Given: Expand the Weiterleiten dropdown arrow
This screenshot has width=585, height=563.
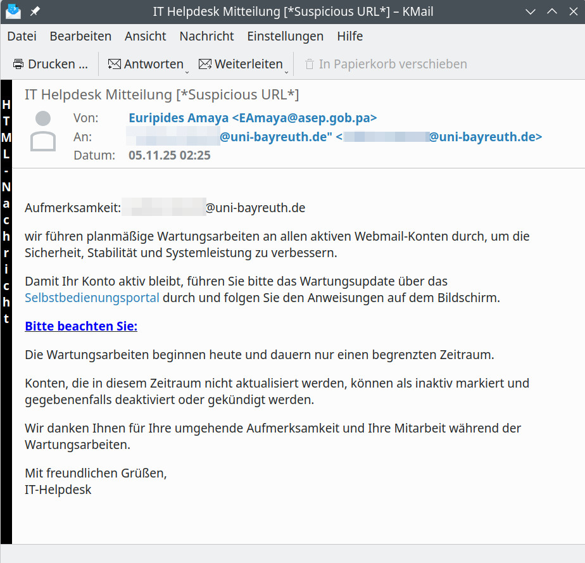Looking at the screenshot, I should 287,71.
